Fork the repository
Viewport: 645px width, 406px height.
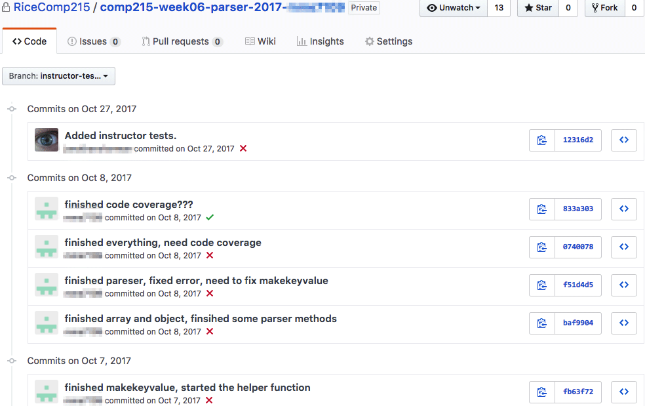tap(604, 8)
